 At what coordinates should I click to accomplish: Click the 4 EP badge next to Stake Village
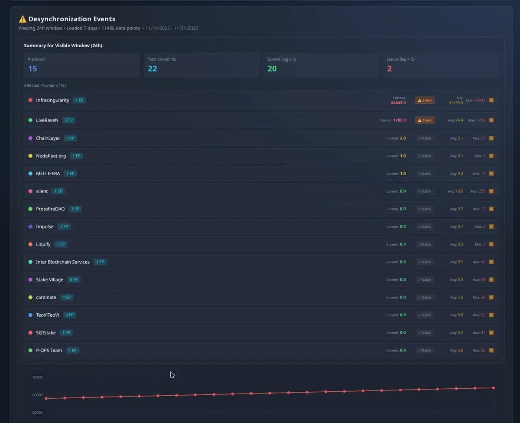tap(74, 280)
